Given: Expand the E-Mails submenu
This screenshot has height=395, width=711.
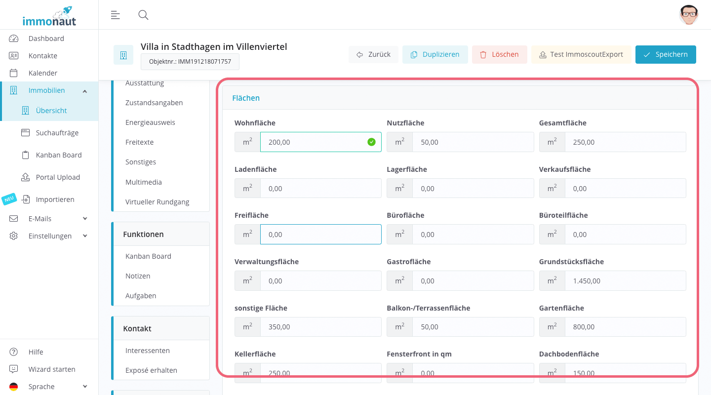Looking at the screenshot, I should [85, 219].
